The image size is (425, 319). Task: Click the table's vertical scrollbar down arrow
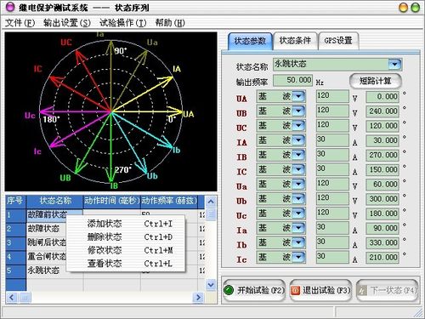coord(211,284)
